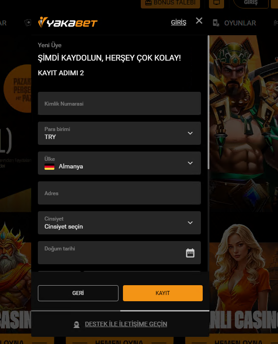Open the GİRİŞ link in dialog header
Screen dimensions: 278x344
(179, 22)
